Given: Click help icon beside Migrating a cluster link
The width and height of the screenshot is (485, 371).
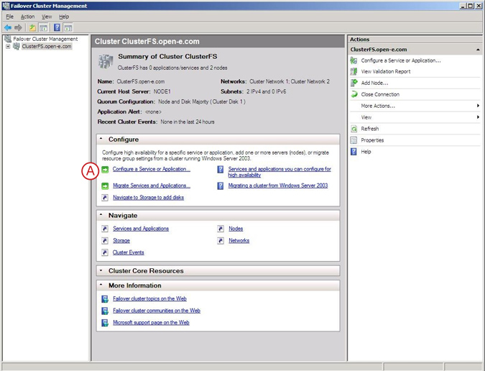Looking at the screenshot, I should pos(221,185).
